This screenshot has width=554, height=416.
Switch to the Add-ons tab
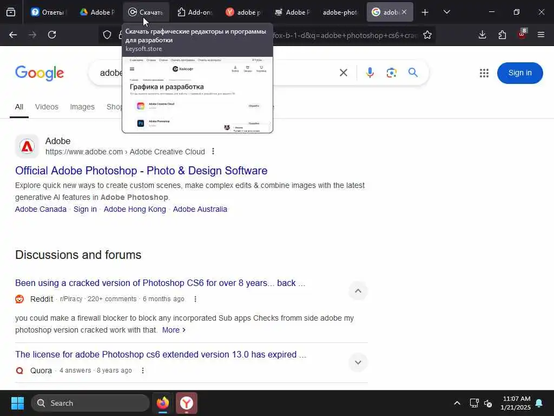point(195,12)
